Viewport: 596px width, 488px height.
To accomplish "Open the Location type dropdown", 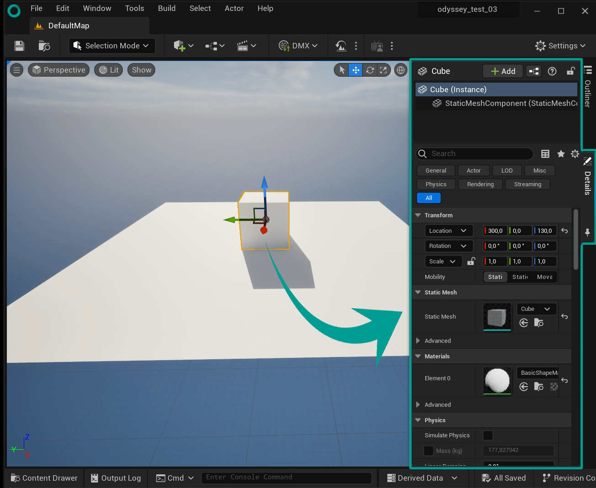I will (x=448, y=231).
